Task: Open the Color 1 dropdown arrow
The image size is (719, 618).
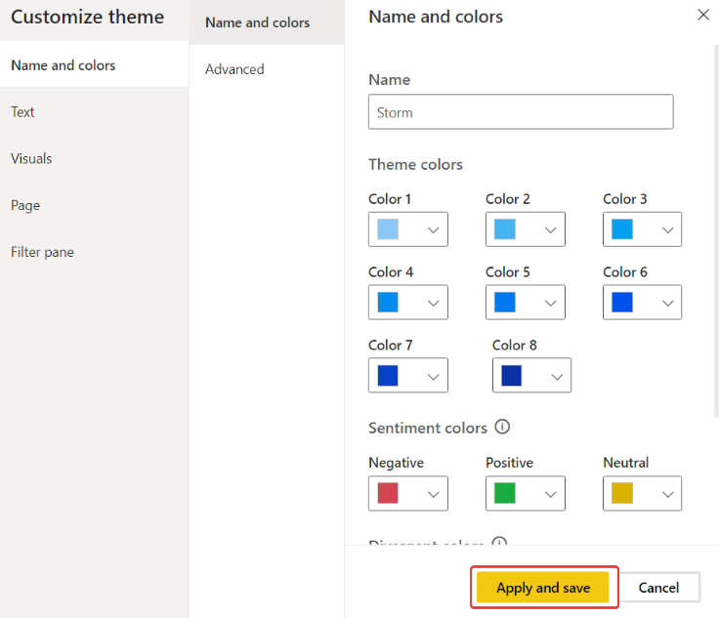Action: tap(433, 229)
